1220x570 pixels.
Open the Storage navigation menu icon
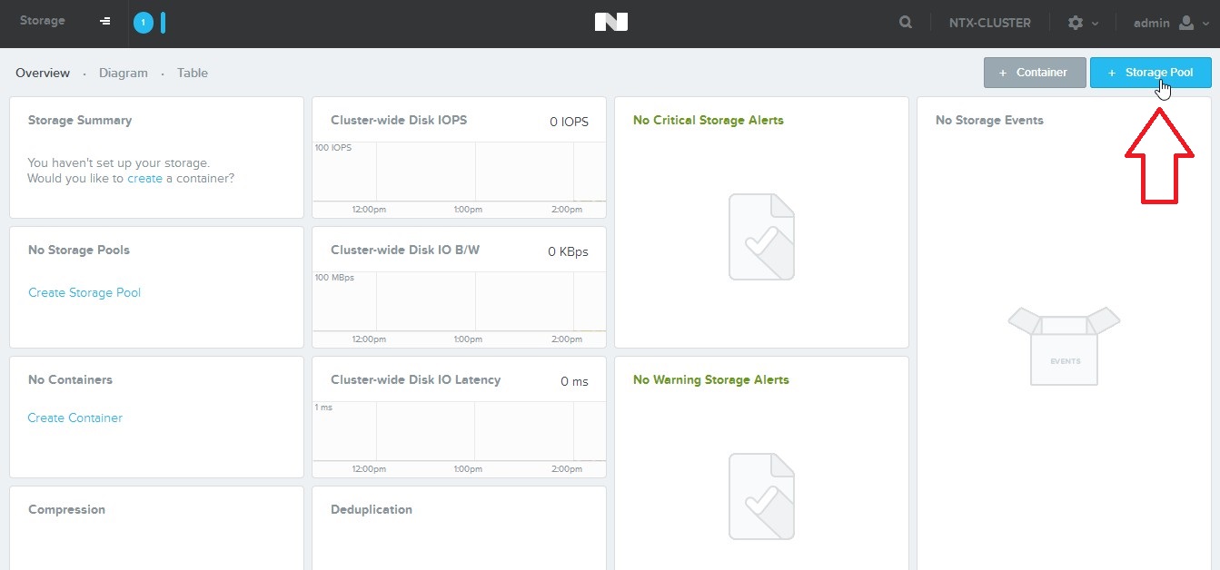coord(105,22)
